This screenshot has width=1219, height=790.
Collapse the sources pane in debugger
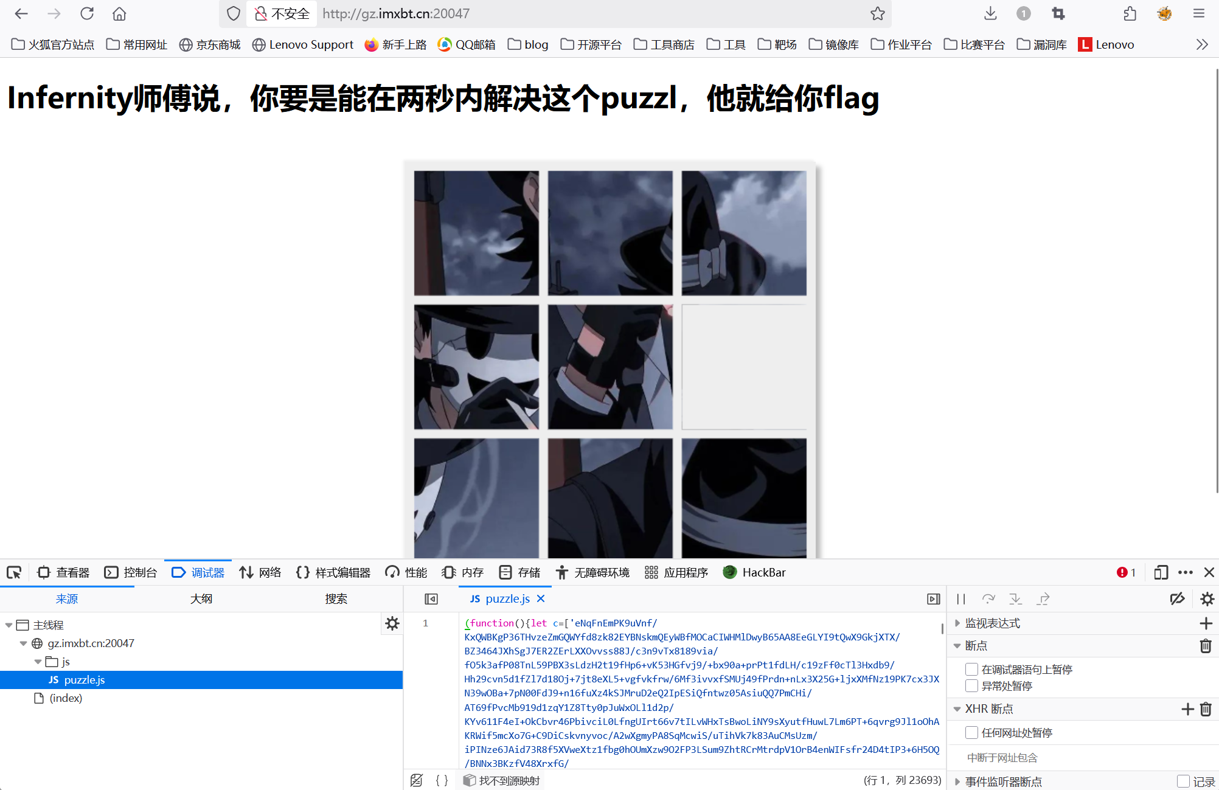pos(431,599)
